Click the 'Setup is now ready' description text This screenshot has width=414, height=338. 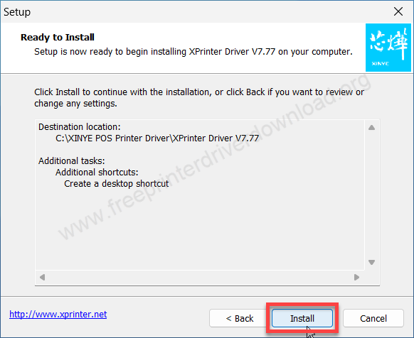[193, 52]
